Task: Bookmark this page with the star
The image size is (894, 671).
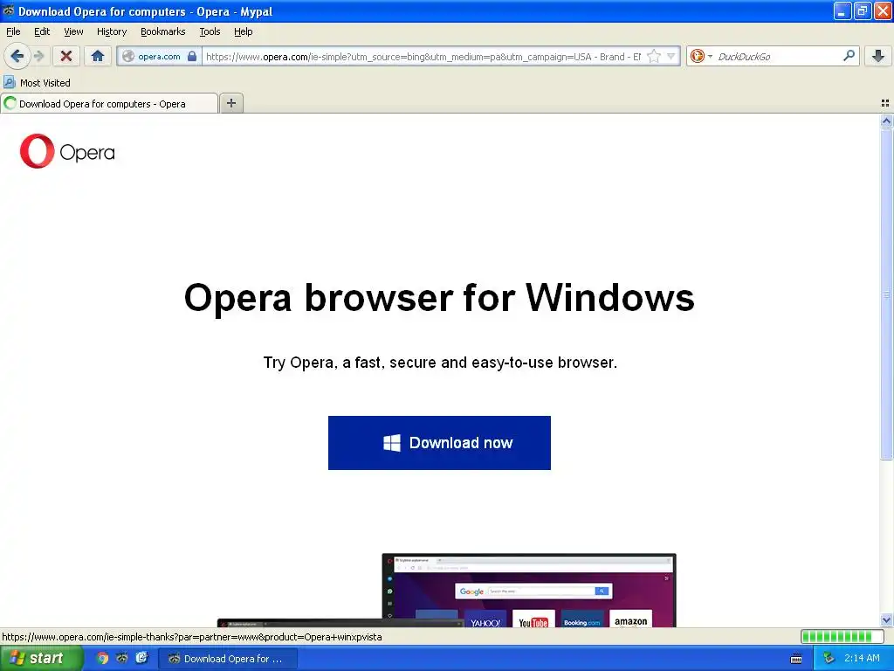Action: (x=654, y=57)
